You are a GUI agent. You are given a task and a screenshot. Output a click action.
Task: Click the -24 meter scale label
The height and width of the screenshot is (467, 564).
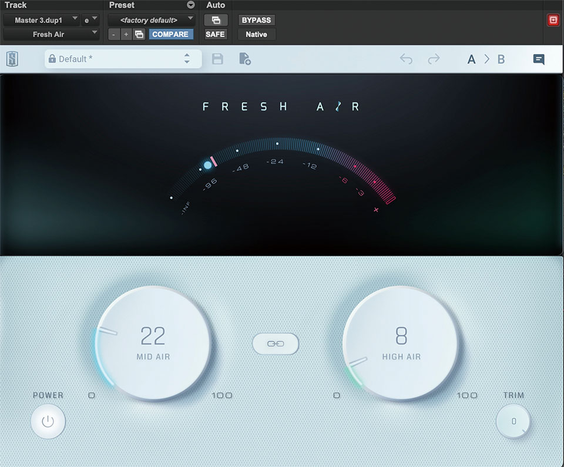tap(275, 162)
